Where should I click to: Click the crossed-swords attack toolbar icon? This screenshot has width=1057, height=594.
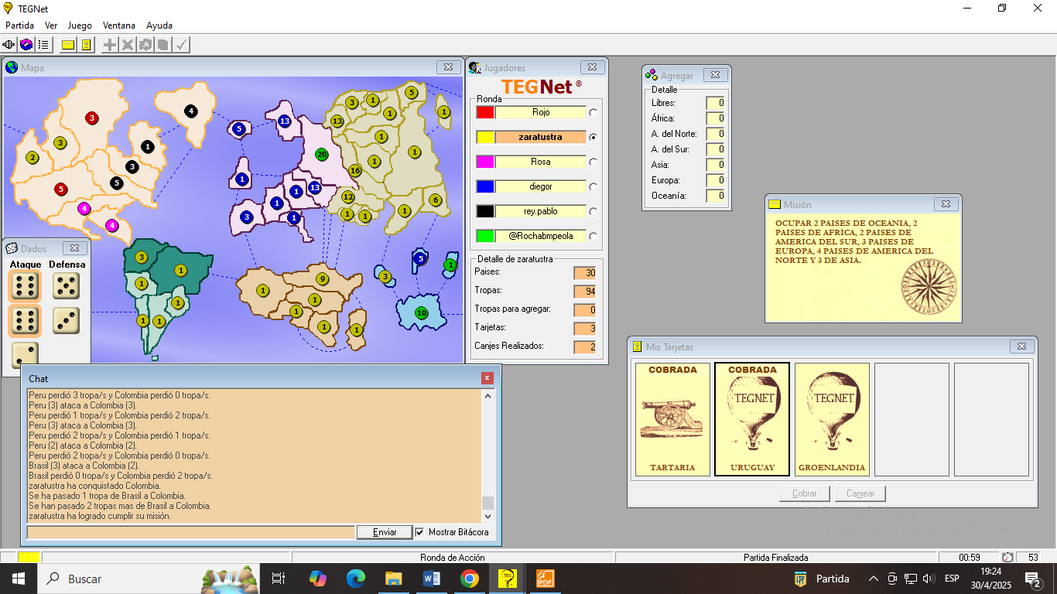(128, 45)
